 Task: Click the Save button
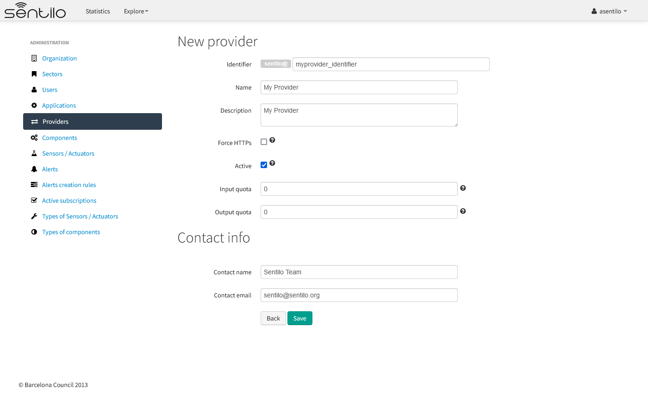(300, 318)
